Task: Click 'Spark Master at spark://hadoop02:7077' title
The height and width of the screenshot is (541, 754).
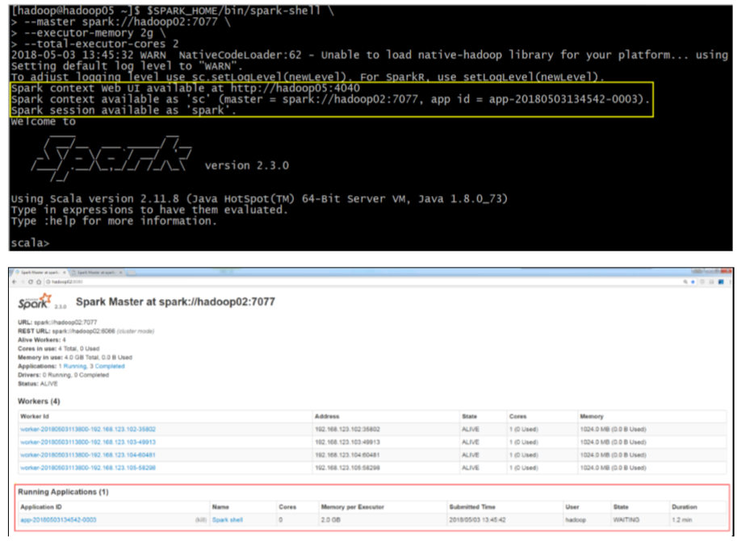Action: (x=175, y=302)
